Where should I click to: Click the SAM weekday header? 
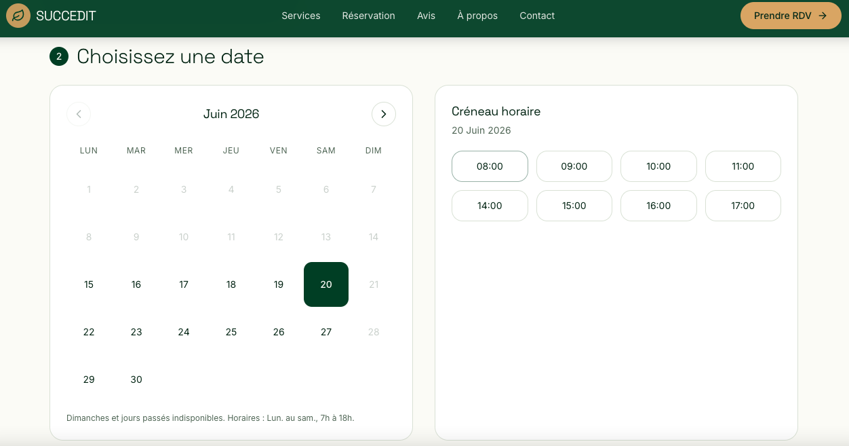pyautogui.click(x=326, y=151)
